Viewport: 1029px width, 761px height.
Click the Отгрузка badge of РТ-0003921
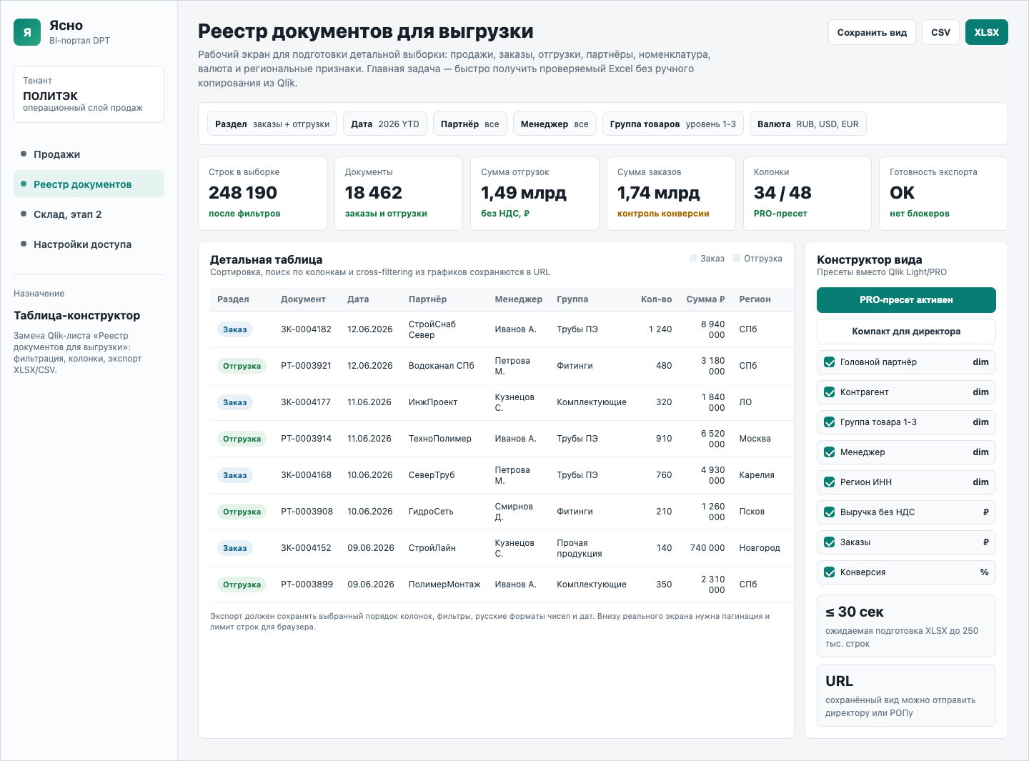(242, 366)
